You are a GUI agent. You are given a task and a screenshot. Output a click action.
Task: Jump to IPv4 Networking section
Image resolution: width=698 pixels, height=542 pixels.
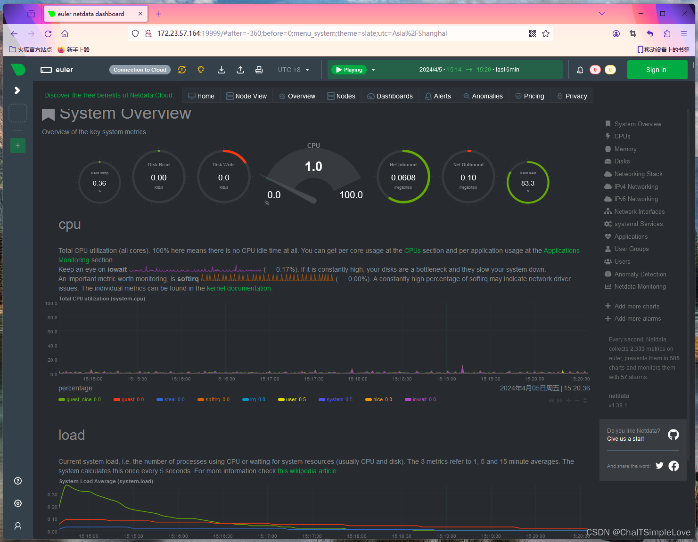pos(632,186)
